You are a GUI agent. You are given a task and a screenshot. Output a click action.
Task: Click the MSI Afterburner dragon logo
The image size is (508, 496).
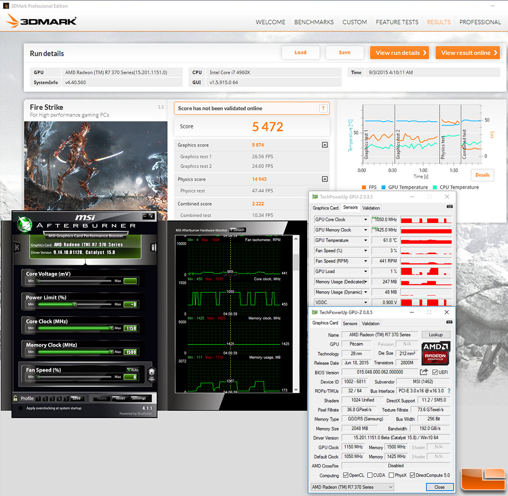(24, 225)
